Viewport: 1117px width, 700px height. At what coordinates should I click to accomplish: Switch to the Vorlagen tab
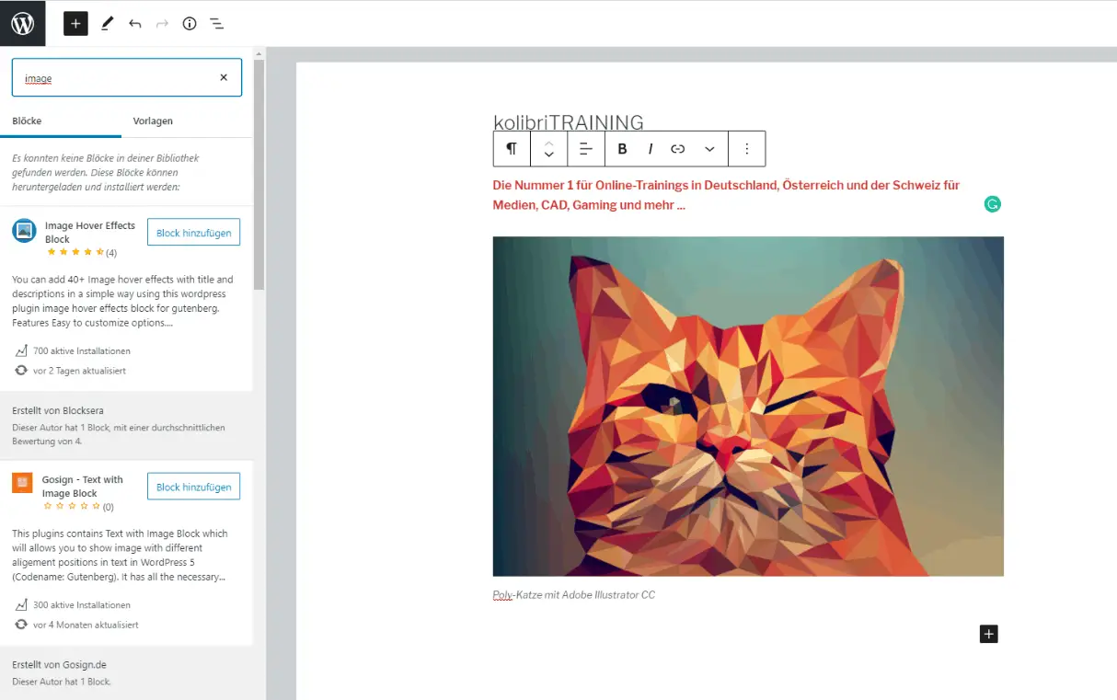point(153,120)
